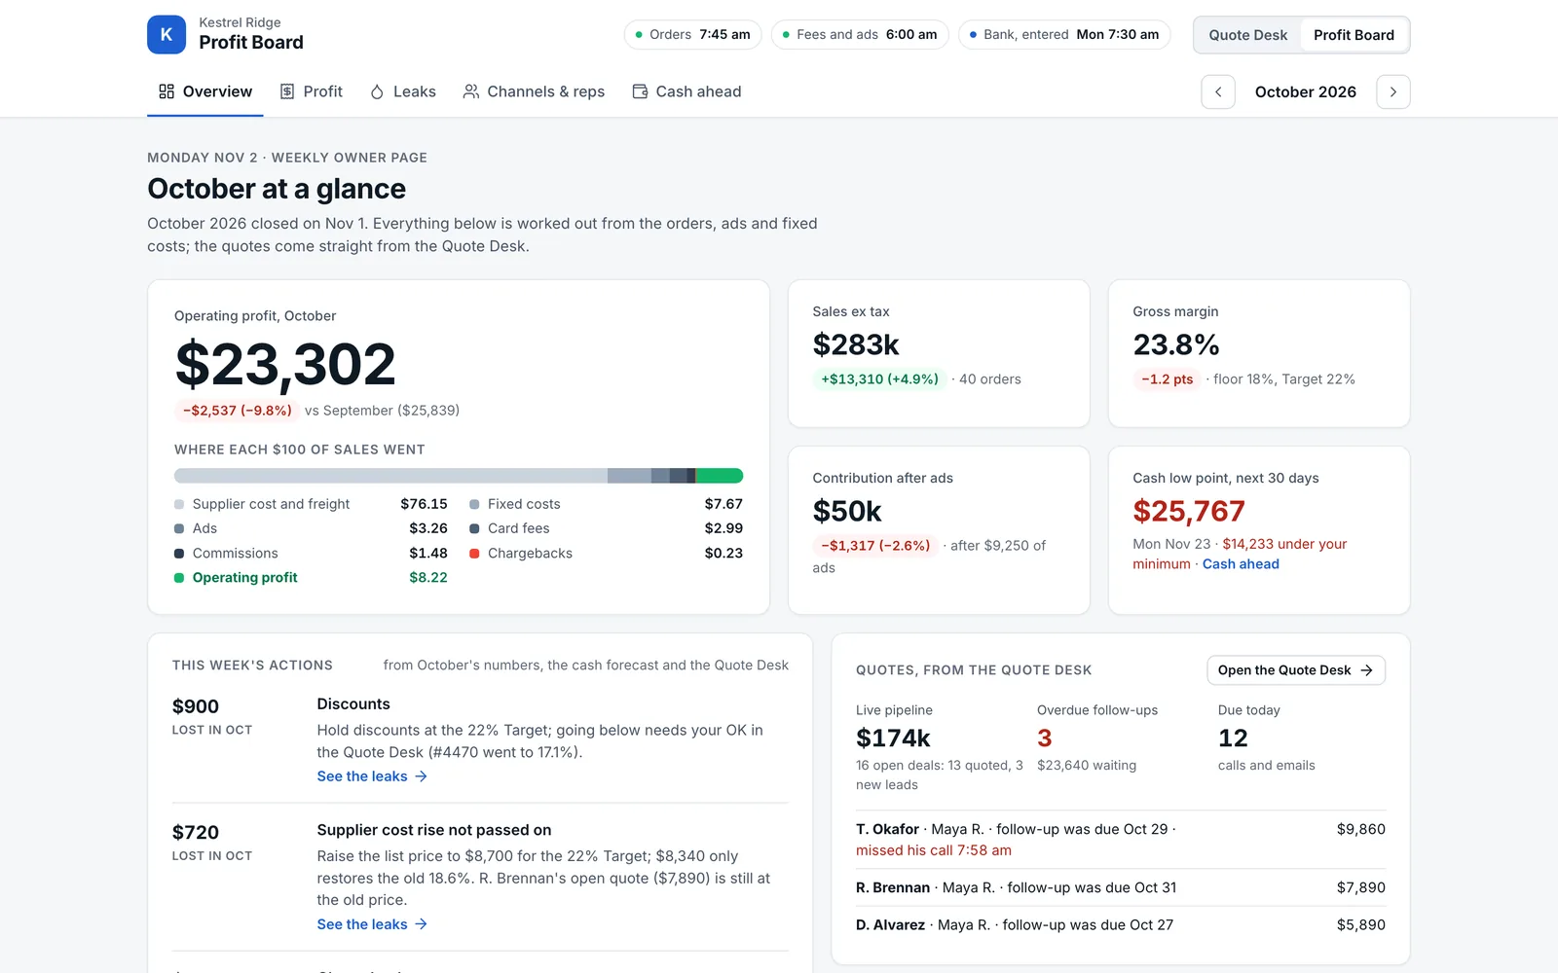Viewport: 1558px width, 973px height.
Task: Click the arrow in Open the Quote Desk
Action: 1366,670
